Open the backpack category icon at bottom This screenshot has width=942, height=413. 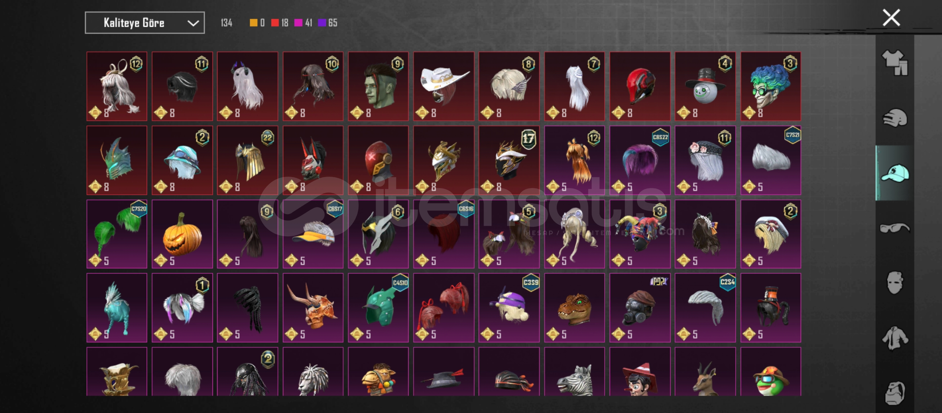point(895,393)
